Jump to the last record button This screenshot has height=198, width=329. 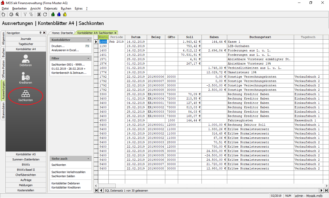pyautogui.click(x=326, y=191)
